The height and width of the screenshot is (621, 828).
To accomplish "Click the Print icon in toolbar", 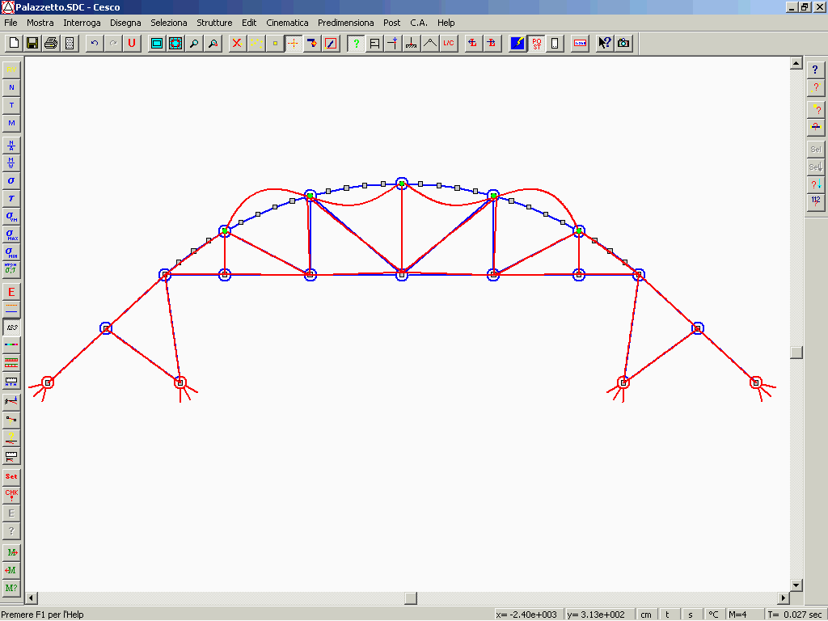I will click(51, 44).
